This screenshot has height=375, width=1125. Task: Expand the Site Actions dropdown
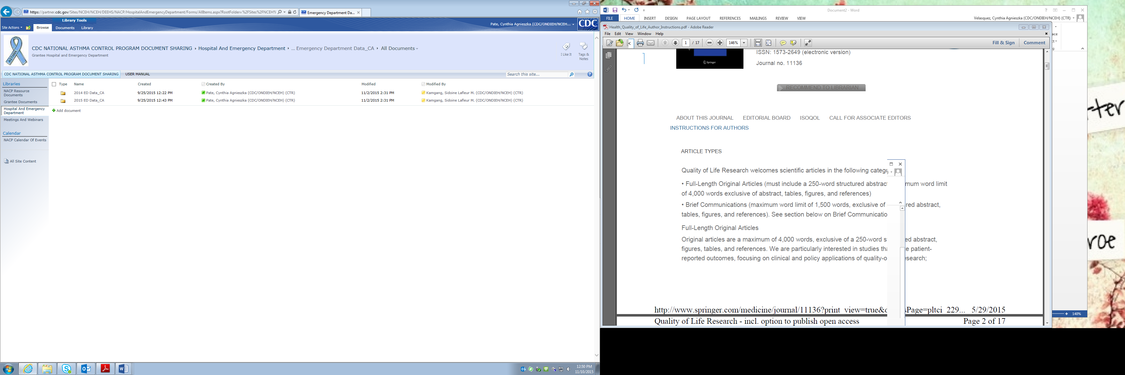[x=12, y=27]
